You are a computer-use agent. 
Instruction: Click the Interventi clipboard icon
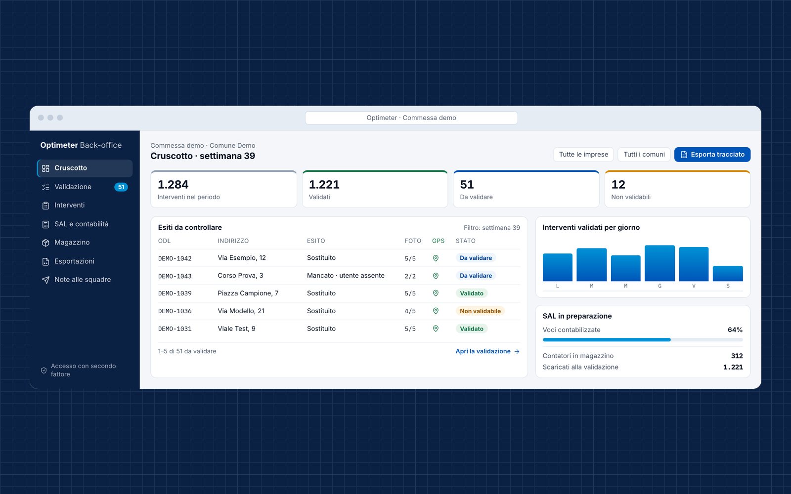(45, 206)
